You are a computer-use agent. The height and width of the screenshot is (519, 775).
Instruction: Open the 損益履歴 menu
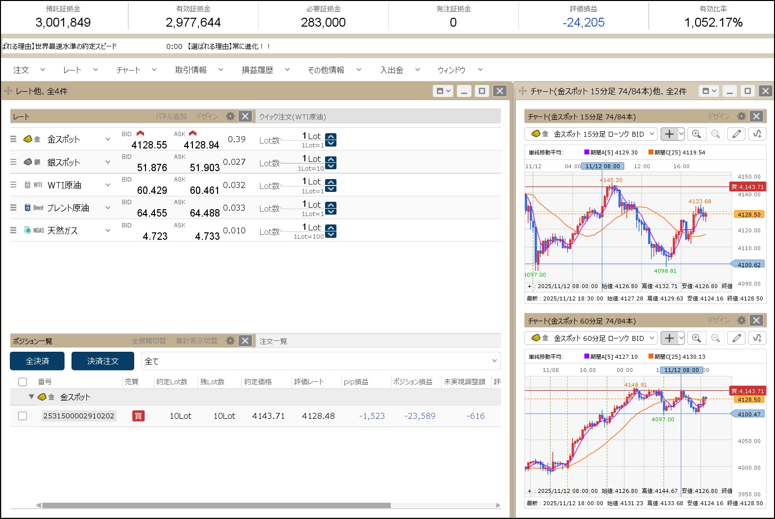click(265, 70)
